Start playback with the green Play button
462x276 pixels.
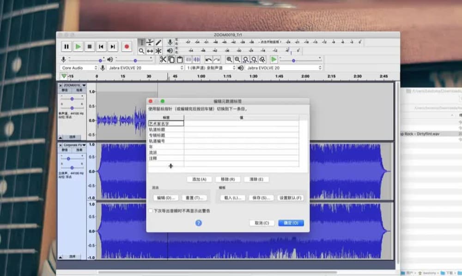pos(78,47)
